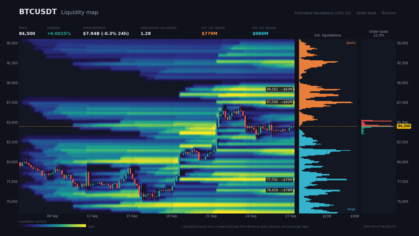Click the orange shorts legend label

coord(351,43)
